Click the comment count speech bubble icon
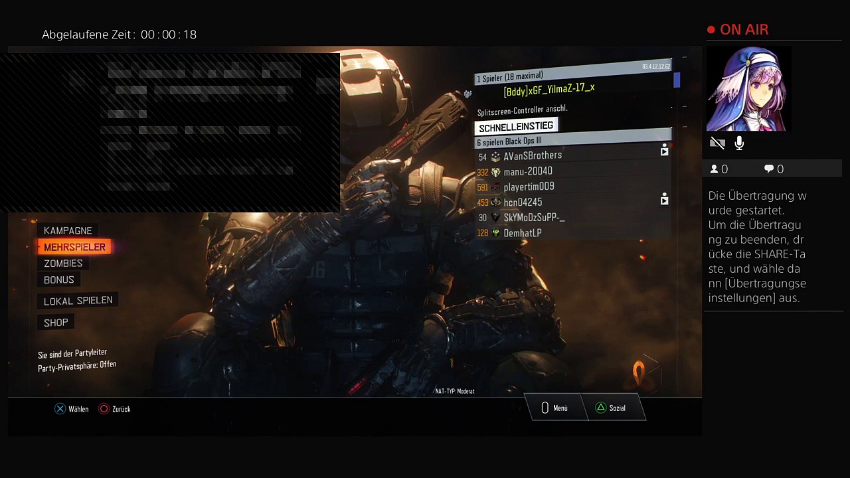 pyautogui.click(x=769, y=169)
